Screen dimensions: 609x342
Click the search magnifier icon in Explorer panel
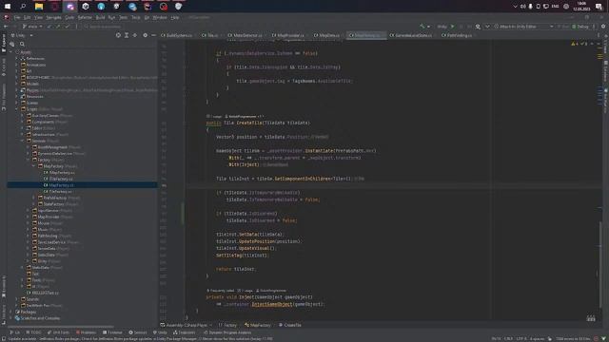(x=22, y=45)
